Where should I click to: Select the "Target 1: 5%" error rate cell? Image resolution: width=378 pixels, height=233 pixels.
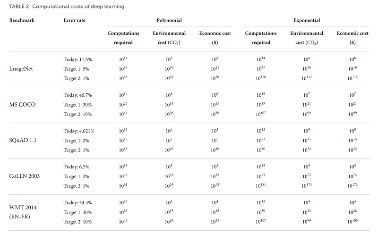tap(77, 68)
